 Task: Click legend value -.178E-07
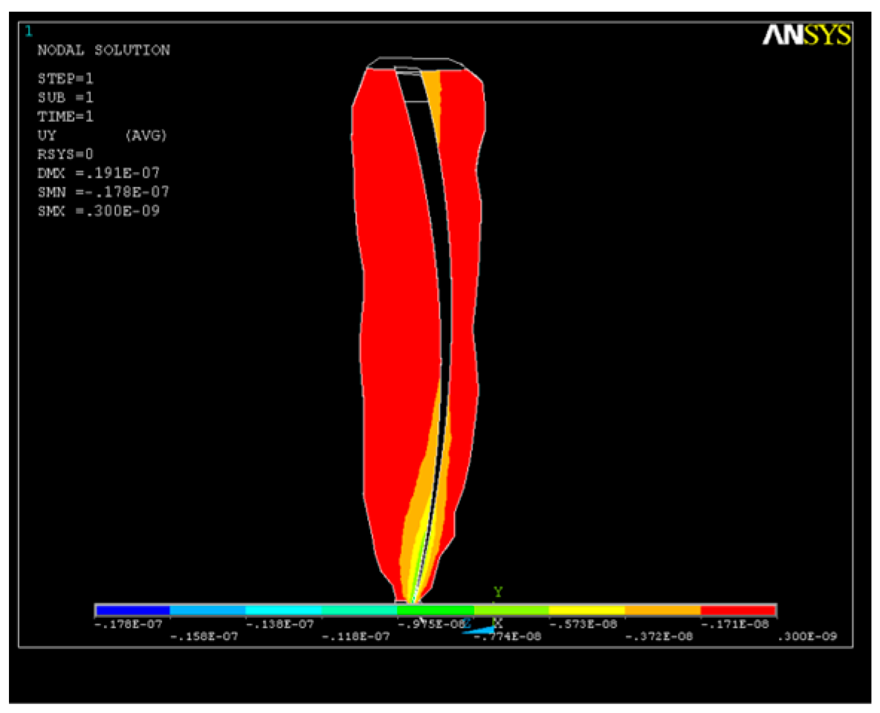point(129,624)
